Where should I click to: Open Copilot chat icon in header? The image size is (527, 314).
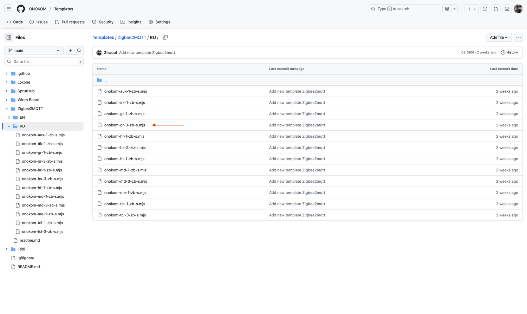447,9
